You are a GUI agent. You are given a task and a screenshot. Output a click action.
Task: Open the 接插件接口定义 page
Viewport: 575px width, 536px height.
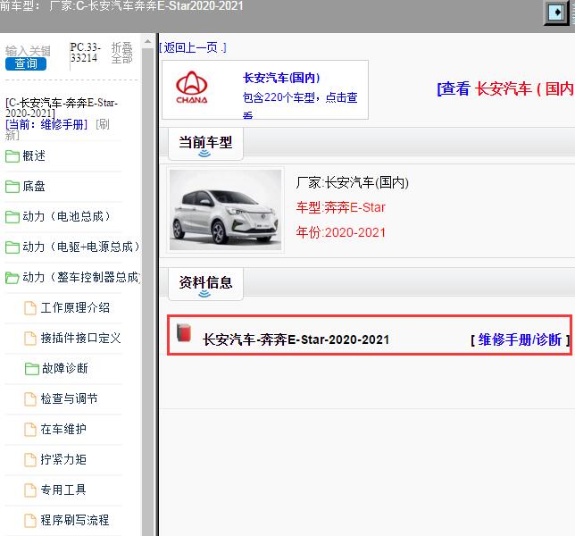[x=80, y=338]
